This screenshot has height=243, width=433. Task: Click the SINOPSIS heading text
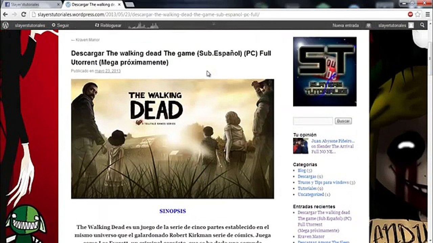(x=173, y=211)
